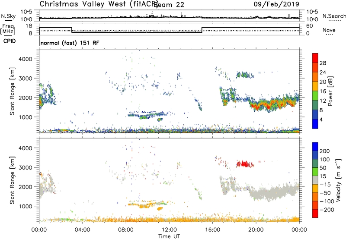Click the '60' Nave axis tick
This screenshot has width=346, height=239.
tap(309, 26)
